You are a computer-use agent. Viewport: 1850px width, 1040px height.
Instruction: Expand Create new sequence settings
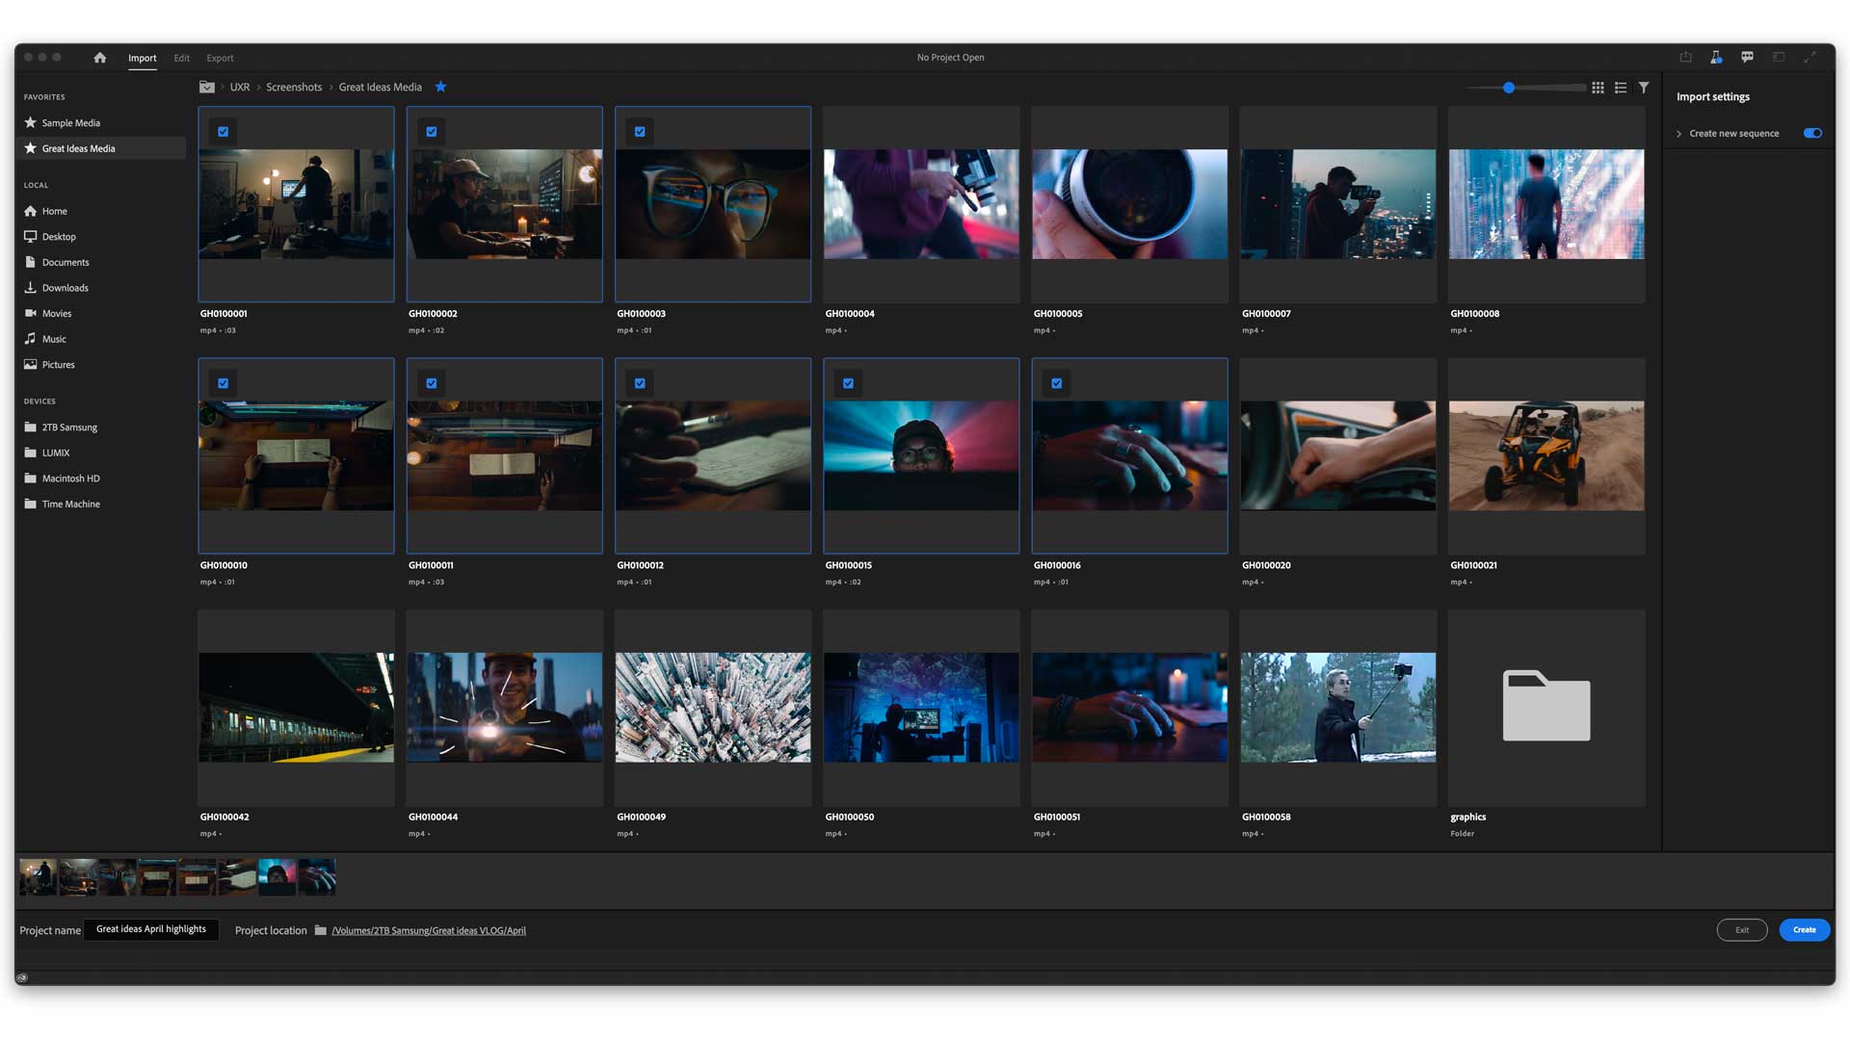click(x=1678, y=134)
